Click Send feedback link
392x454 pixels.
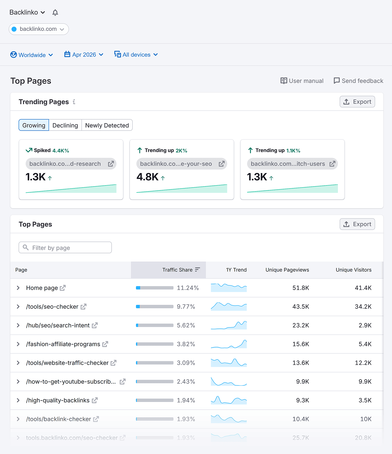[358, 81]
